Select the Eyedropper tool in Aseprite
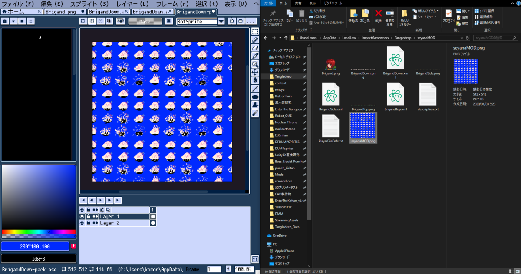 [255, 56]
